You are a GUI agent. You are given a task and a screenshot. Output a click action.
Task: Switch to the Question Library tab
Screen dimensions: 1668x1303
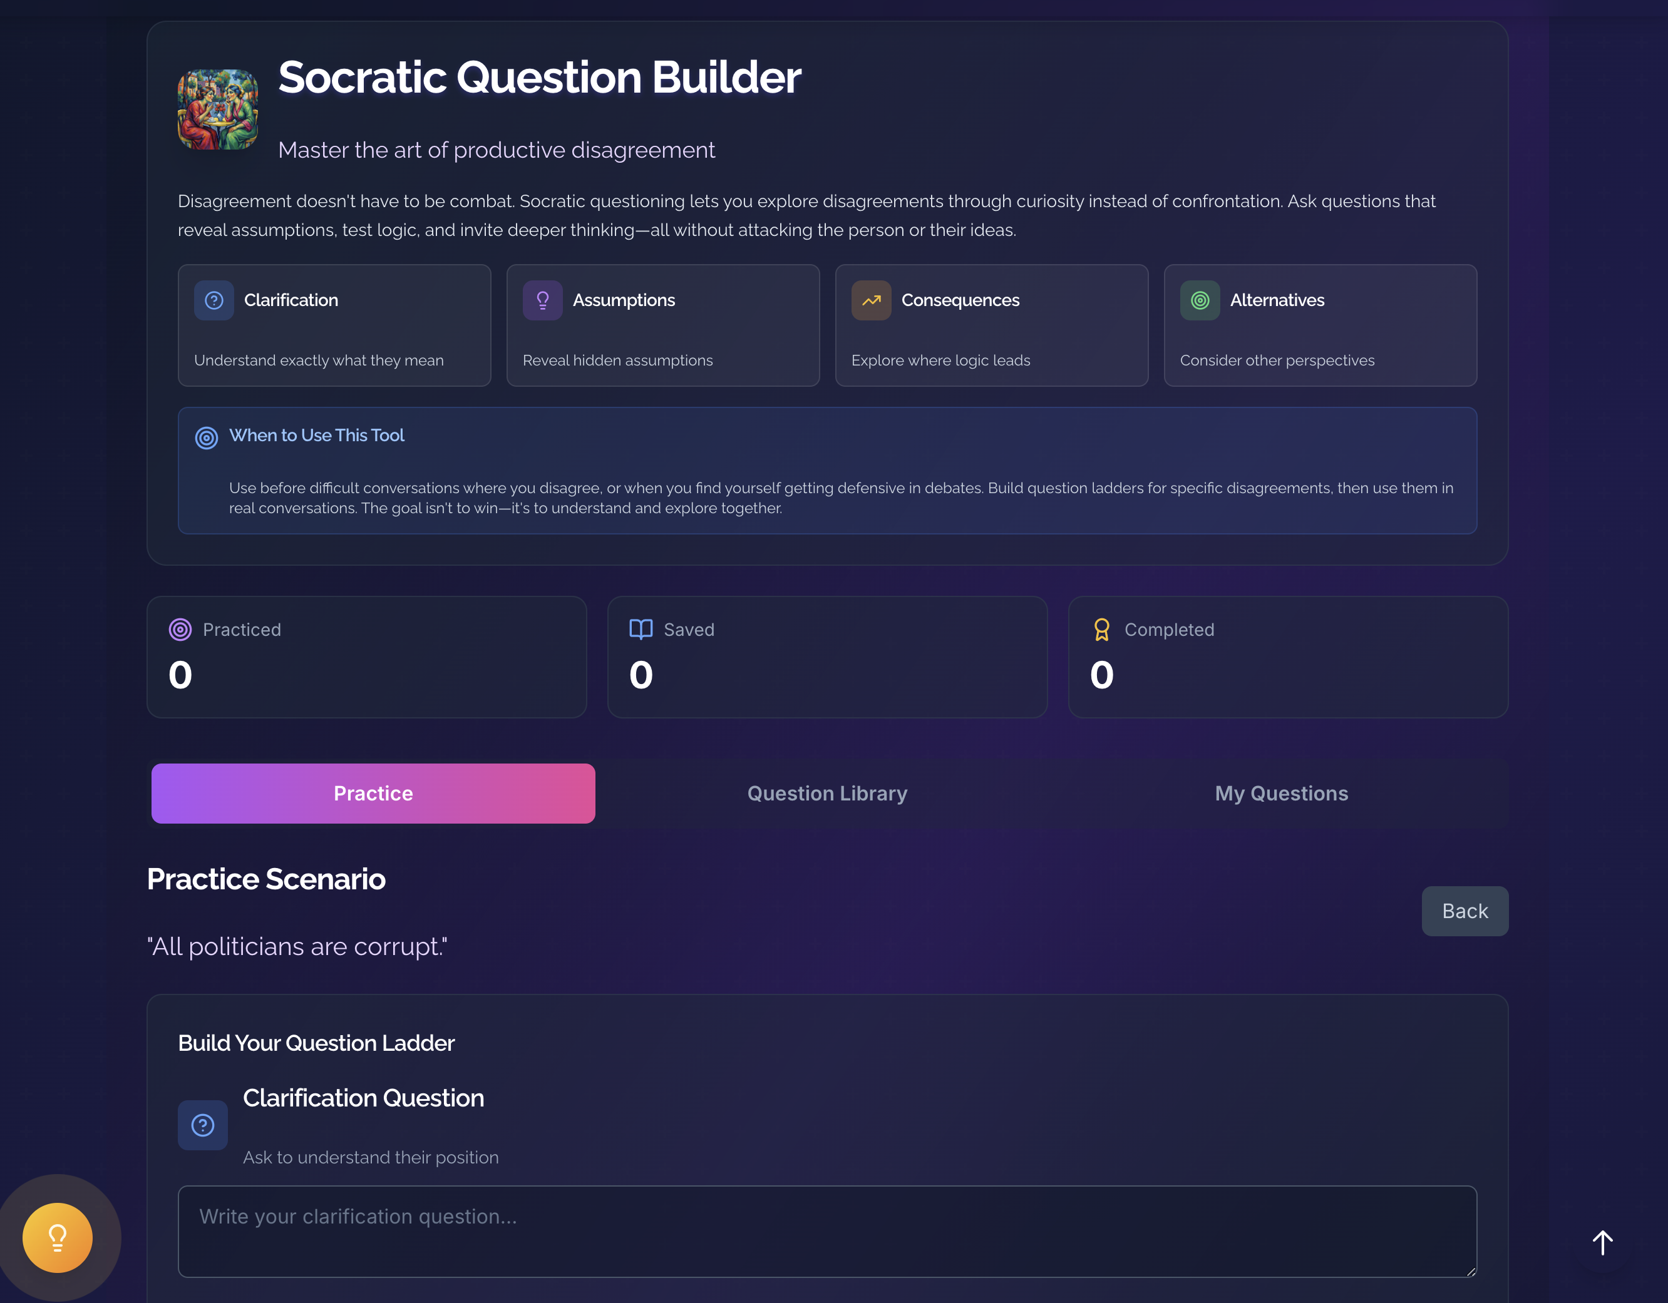[x=827, y=793]
